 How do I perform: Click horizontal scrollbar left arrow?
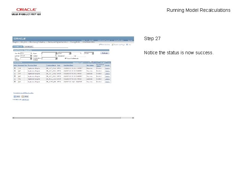pos(13,118)
